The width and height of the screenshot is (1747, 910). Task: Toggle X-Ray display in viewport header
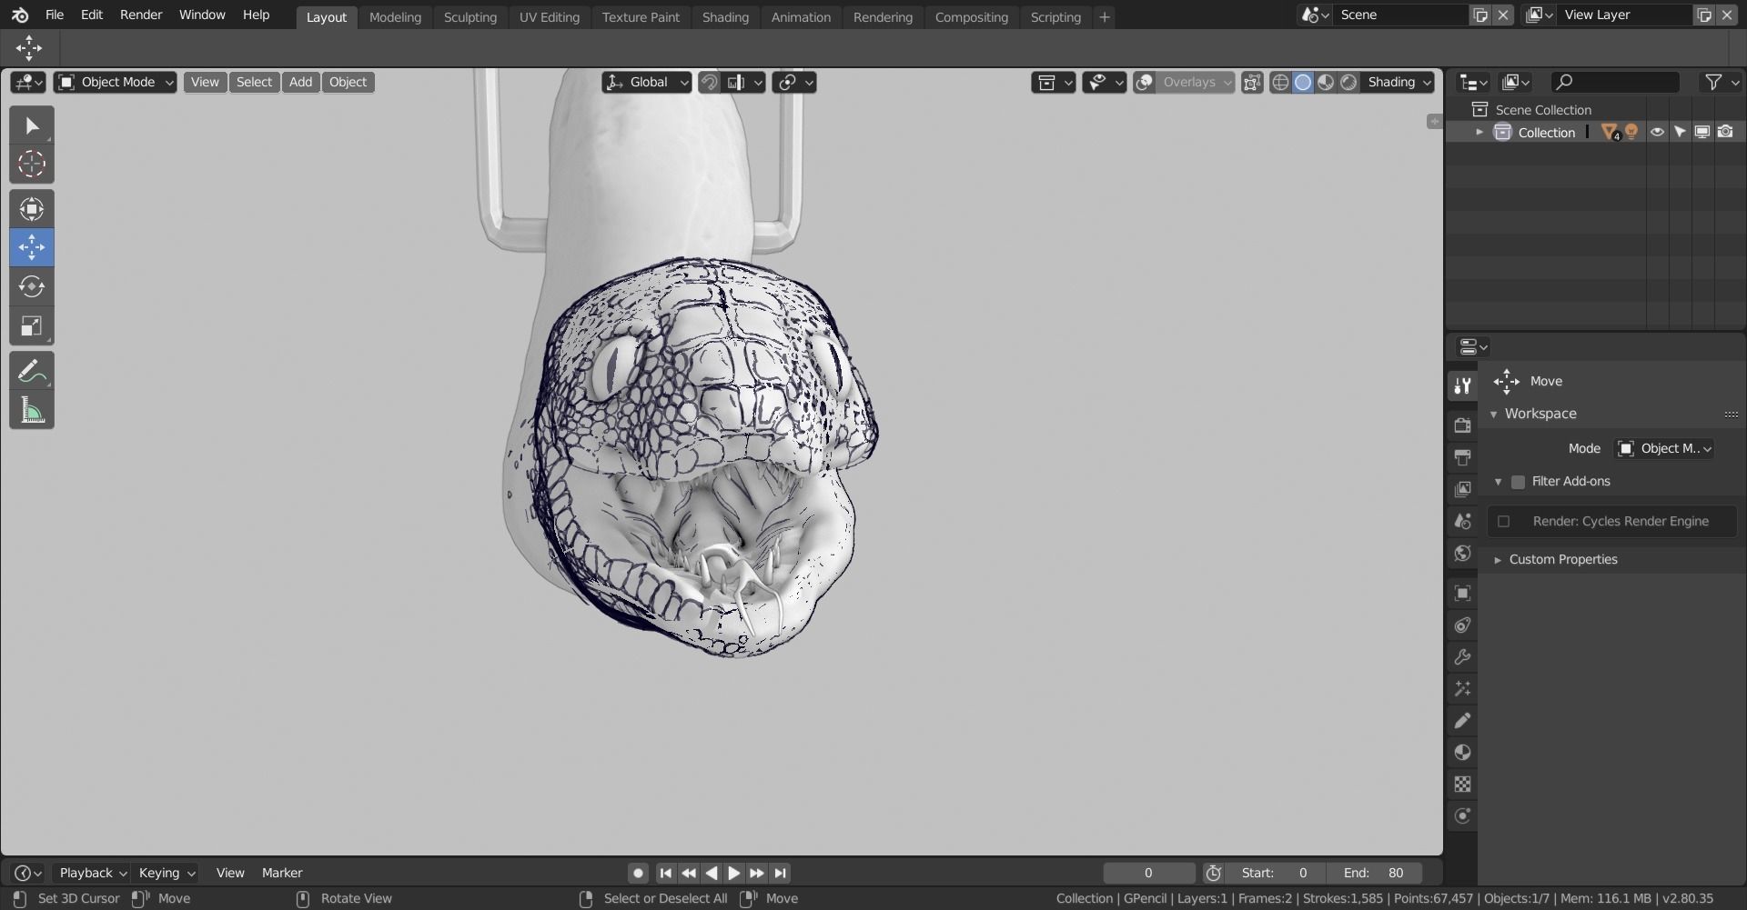[1252, 82]
